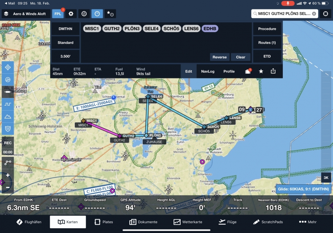The width and height of the screenshot is (333, 233).
Task: Select the Karten tab
Action: (68, 222)
